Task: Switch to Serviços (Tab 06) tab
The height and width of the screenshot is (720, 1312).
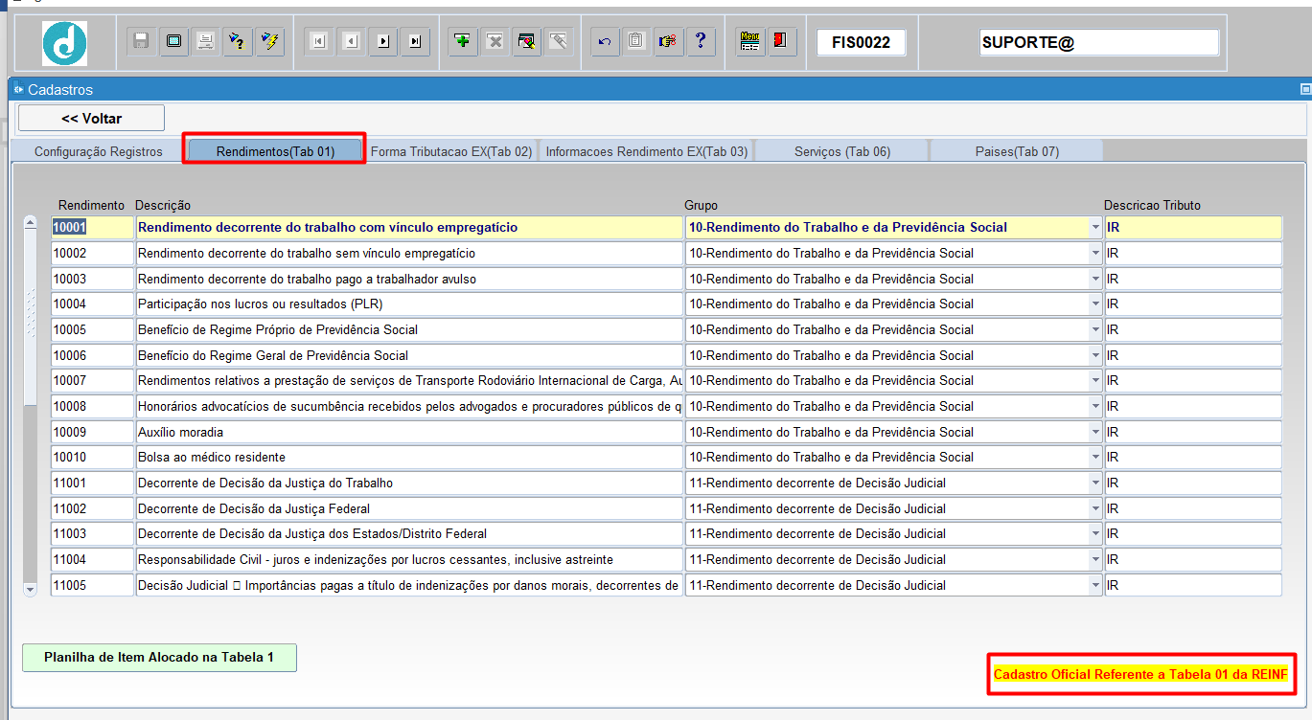Action: coord(842,151)
